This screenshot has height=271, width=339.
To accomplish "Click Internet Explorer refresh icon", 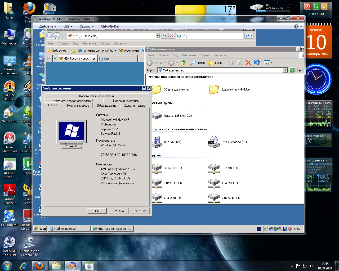I will pos(164,36).
